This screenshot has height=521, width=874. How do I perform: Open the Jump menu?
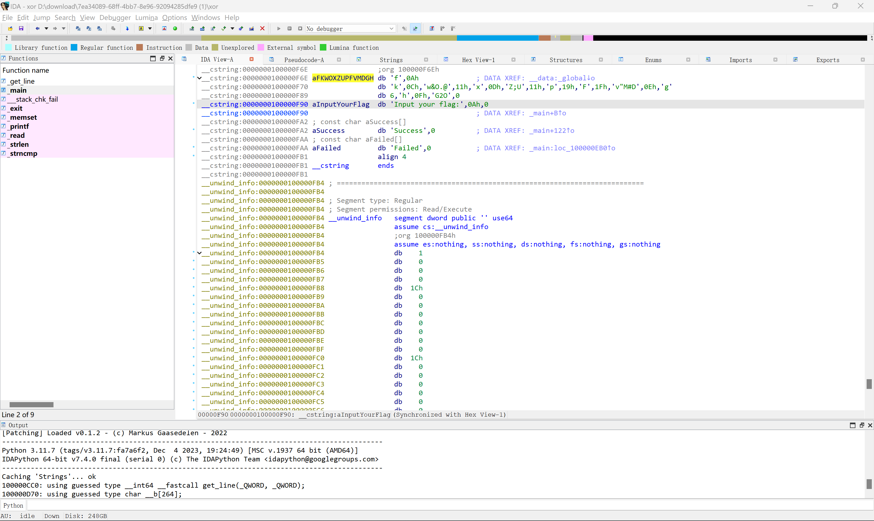[x=42, y=17]
